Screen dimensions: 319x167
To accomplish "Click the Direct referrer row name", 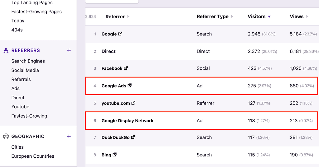I will click(x=109, y=51).
